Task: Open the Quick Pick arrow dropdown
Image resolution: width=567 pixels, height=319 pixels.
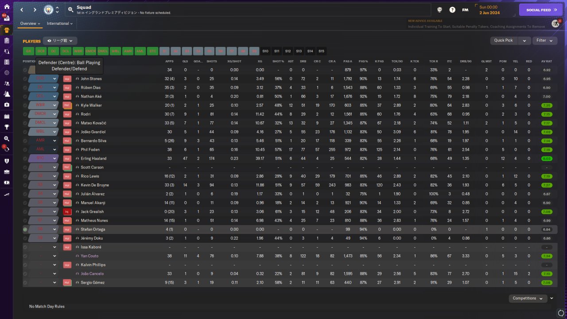Action: pyautogui.click(x=524, y=41)
